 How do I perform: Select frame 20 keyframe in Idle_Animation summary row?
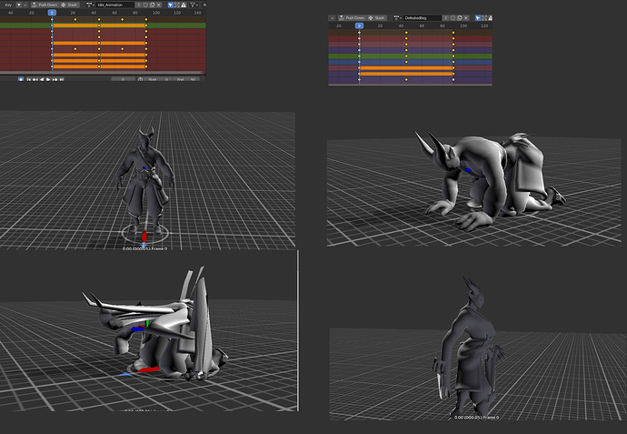coord(75,19)
